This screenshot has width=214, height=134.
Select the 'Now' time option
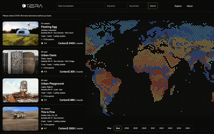[x=118, y=128]
